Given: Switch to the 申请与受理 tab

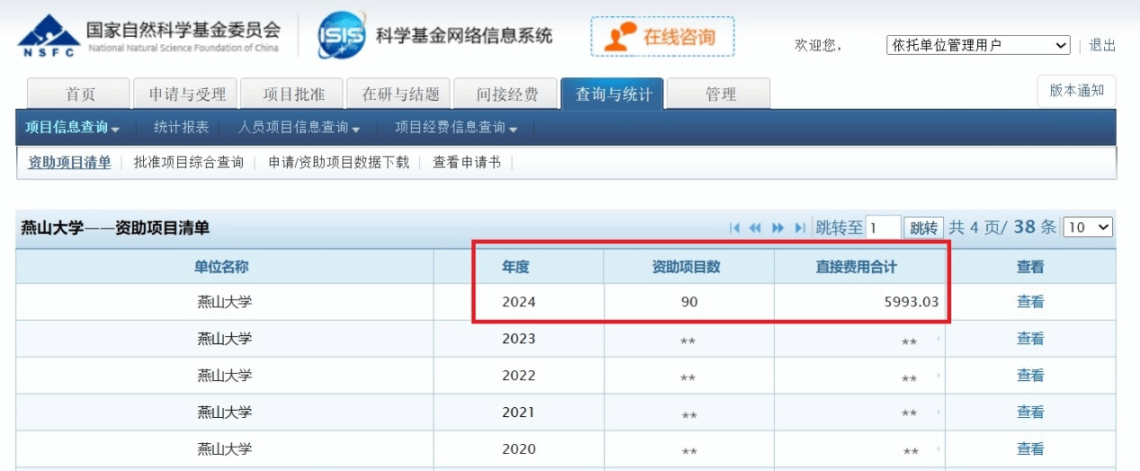Looking at the screenshot, I should coord(186,94).
